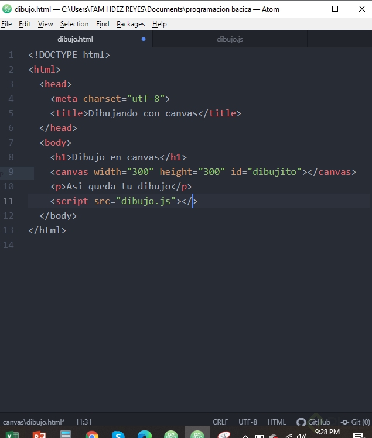Open the Git (0) panel
Screen dimensions: 372x438
click(x=356, y=422)
